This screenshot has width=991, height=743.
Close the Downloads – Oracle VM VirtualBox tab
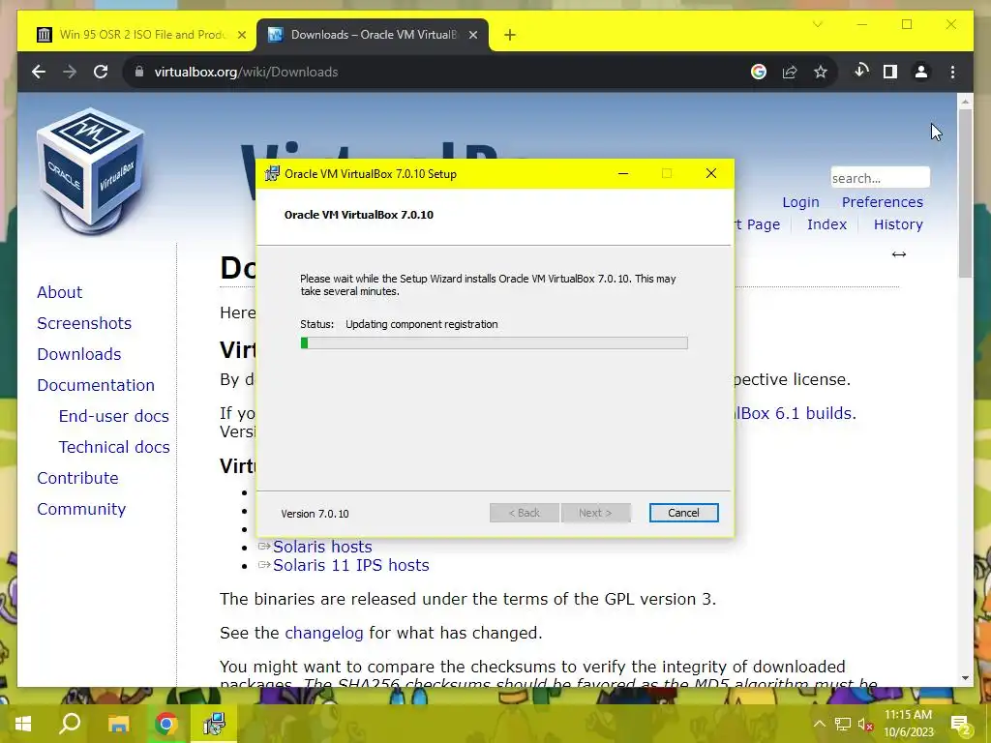click(x=472, y=36)
